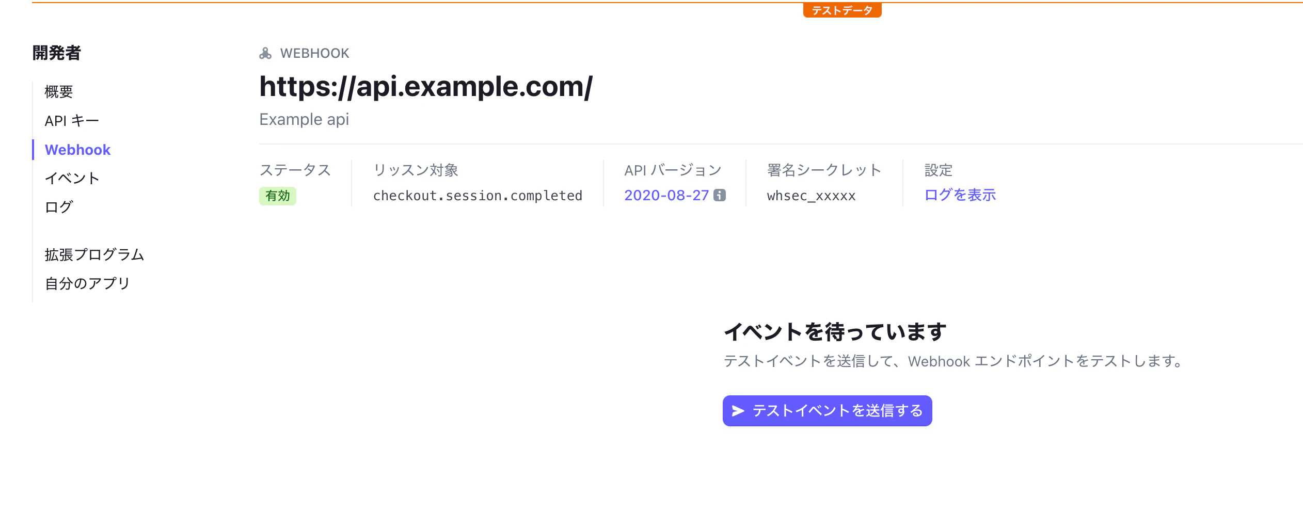Open API version 2020-08-27 link
1303x513 pixels.
666,195
